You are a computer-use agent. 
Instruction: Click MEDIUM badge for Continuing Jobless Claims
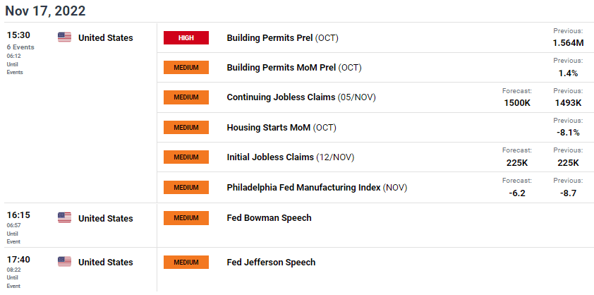coord(186,97)
